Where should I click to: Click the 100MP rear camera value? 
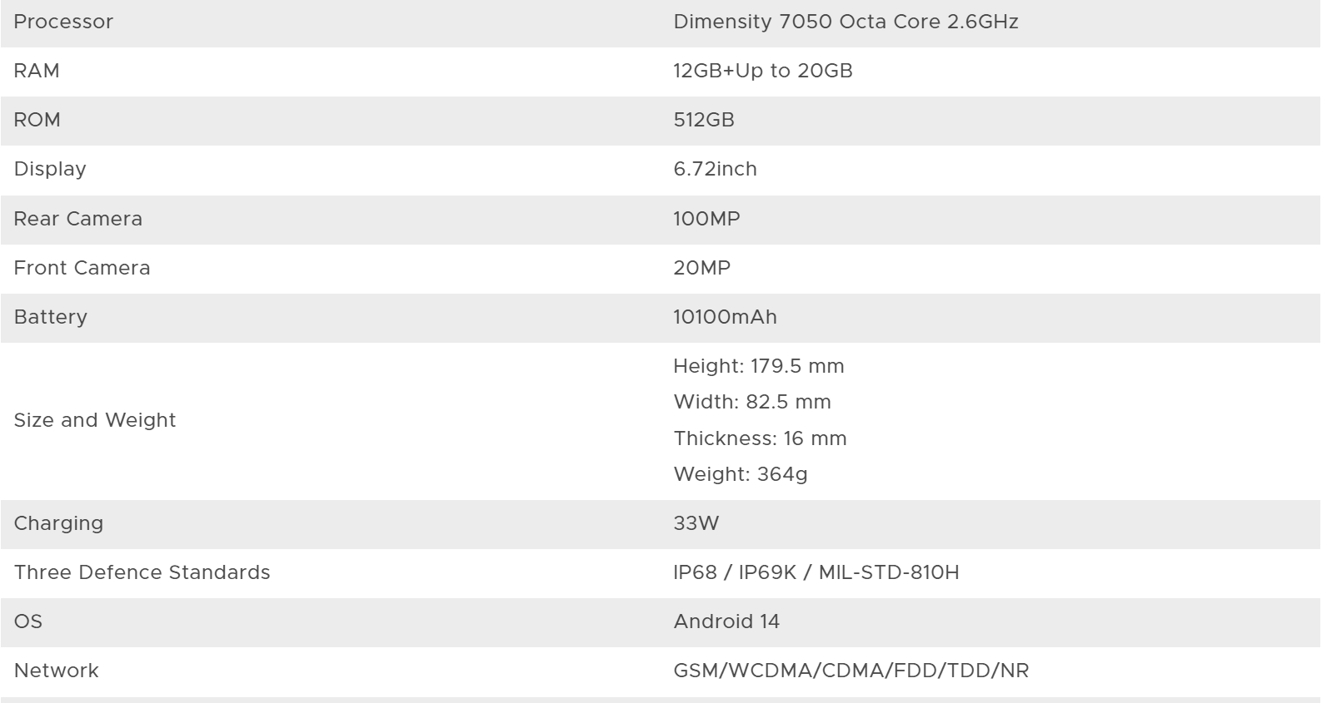pyautogui.click(x=706, y=219)
